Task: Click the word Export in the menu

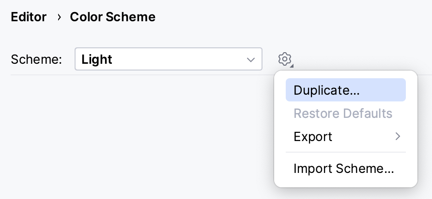Action: pyautogui.click(x=313, y=137)
